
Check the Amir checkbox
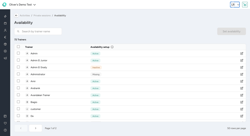coord(18,81)
